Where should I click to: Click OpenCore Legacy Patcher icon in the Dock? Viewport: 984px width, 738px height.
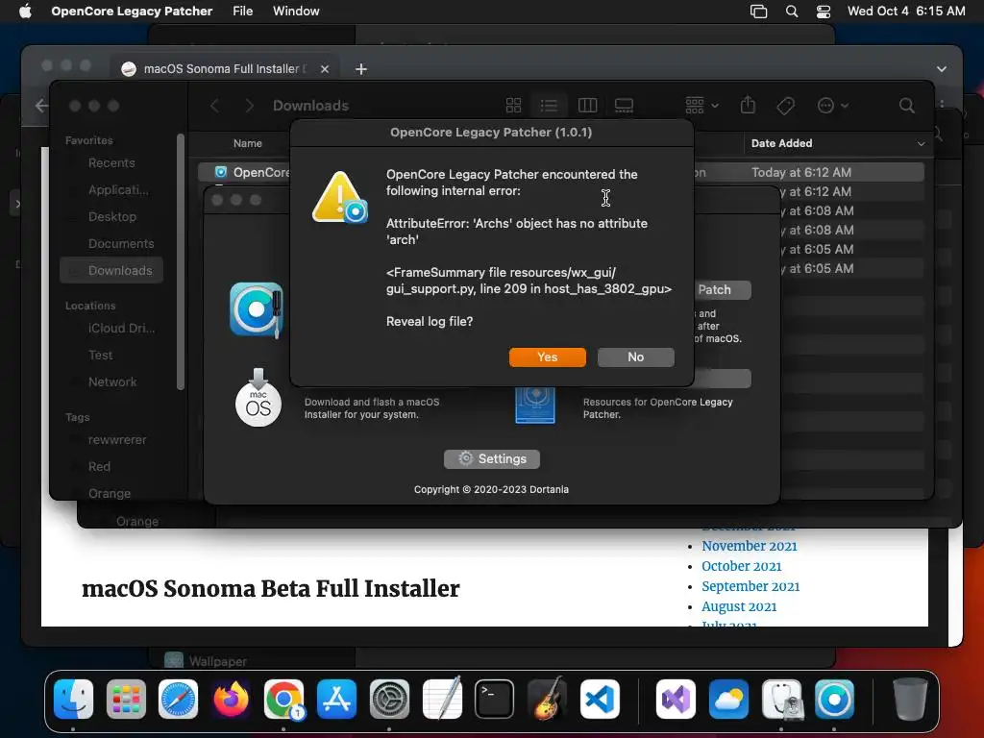[834, 699]
